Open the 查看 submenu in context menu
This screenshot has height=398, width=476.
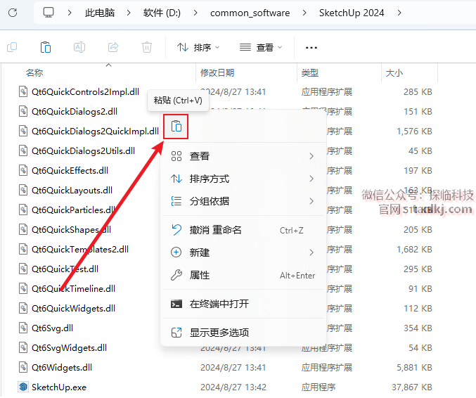pos(243,156)
